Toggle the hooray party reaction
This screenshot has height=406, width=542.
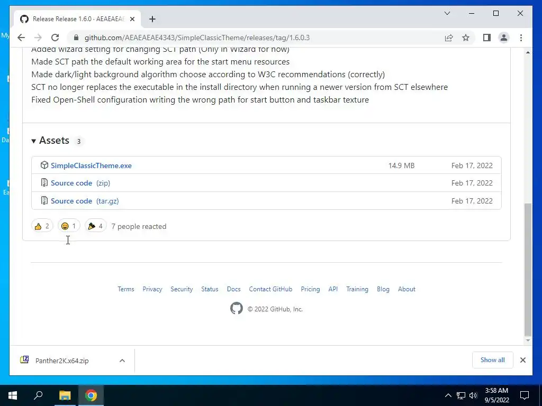[95, 226]
